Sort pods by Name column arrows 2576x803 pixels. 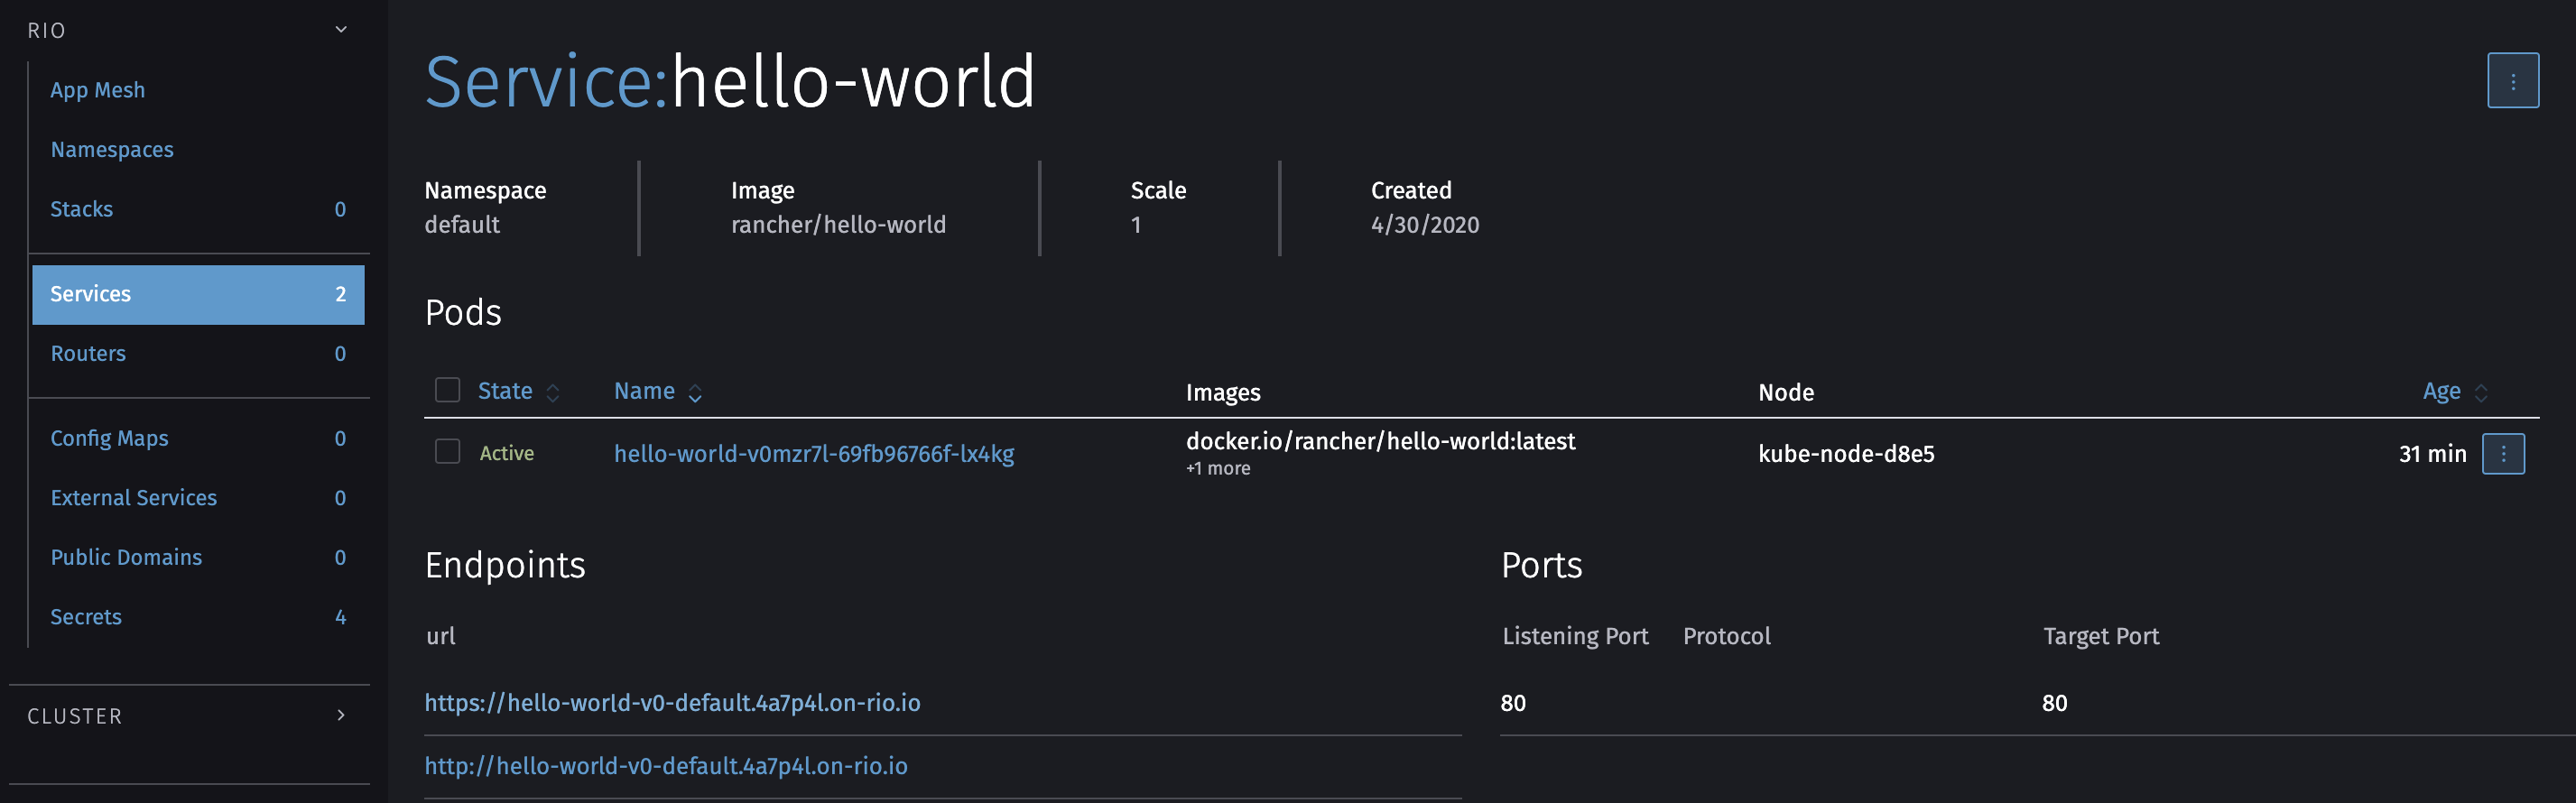coord(695,393)
